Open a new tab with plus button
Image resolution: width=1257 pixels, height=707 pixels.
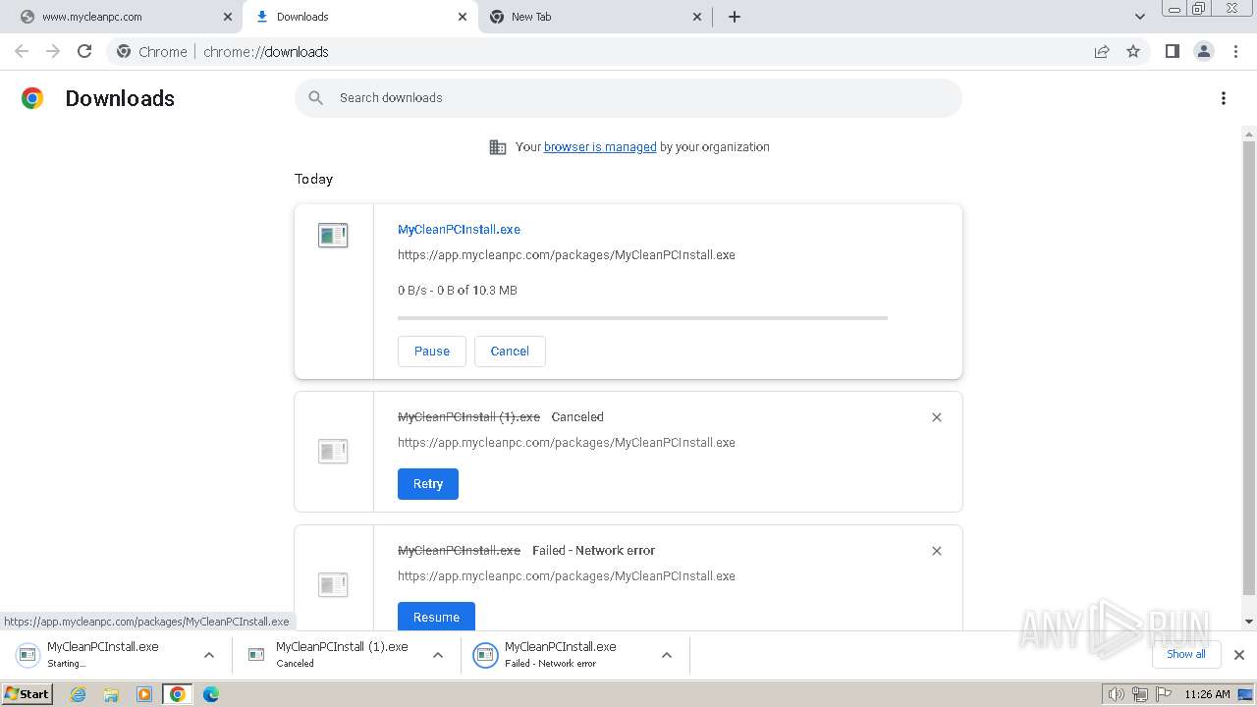(734, 17)
